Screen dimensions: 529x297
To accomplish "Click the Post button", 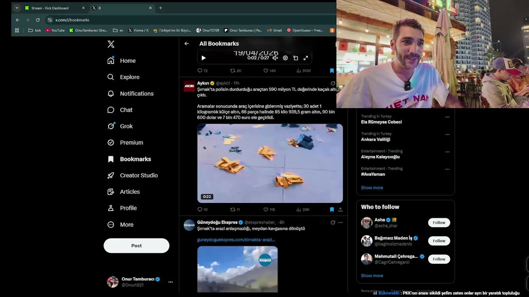I will (136, 245).
